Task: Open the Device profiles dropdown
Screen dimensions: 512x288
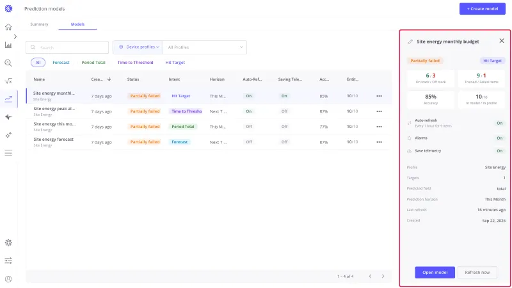Action: click(x=139, y=47)
